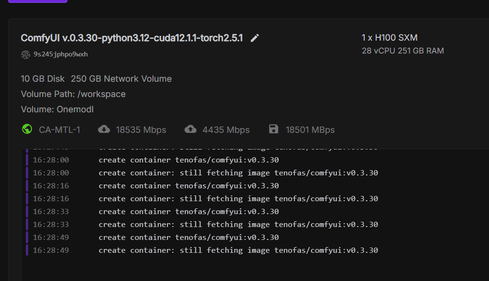Image resolution: width=489 pixels, height=281 pixels.
Task: Select the pod ID 9s245jphpo9wxh
Action: point(61,54)
